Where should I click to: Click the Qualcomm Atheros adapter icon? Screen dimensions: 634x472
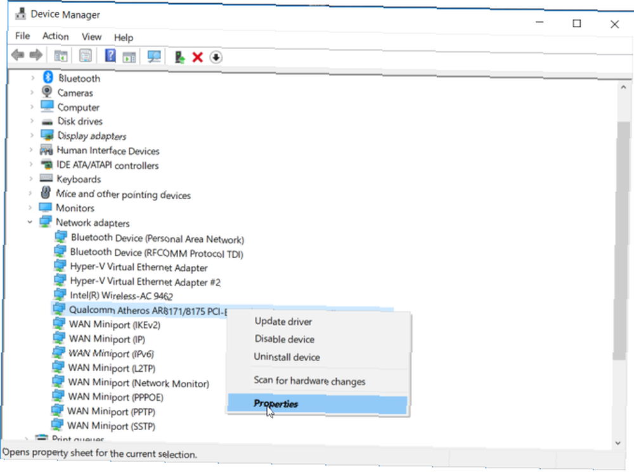(59, 309)
